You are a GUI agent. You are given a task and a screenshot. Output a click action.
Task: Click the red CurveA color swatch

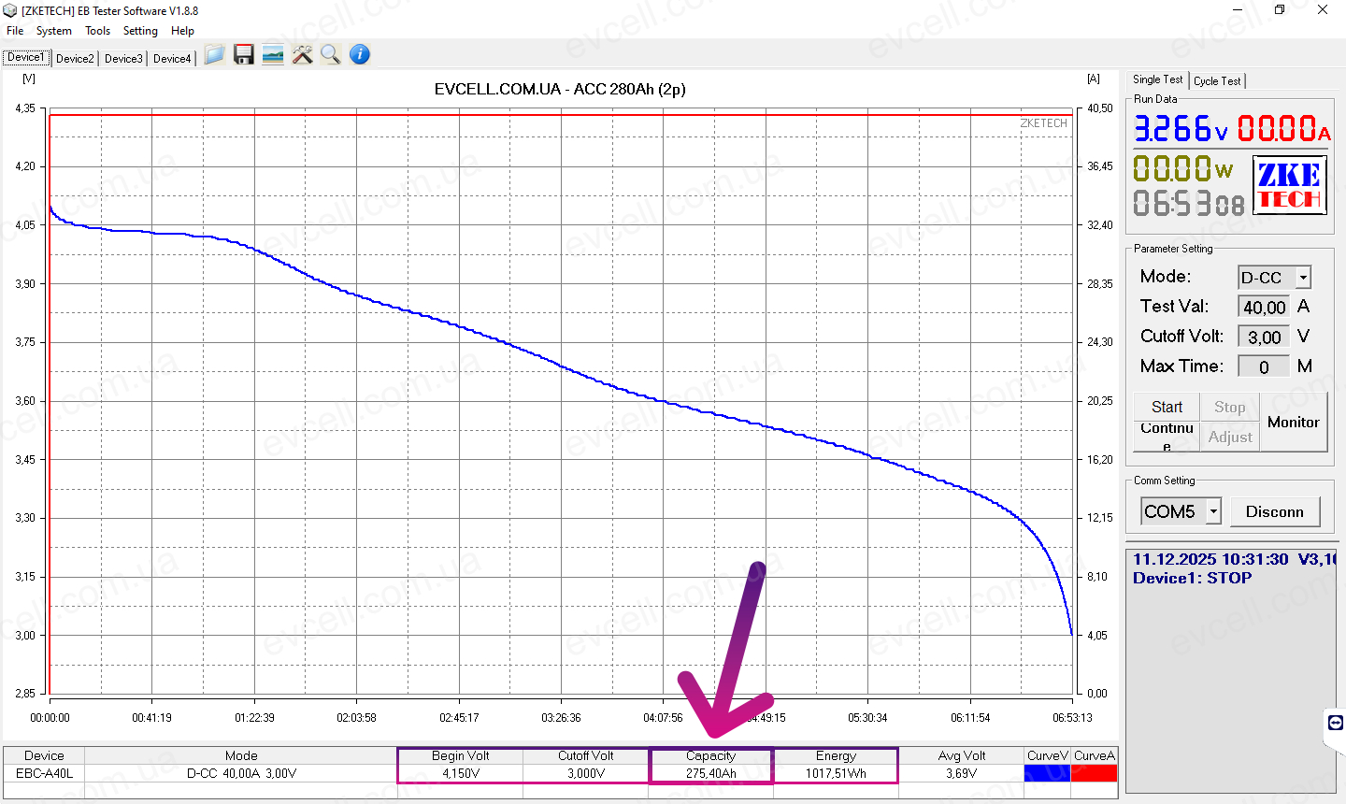(1094, 773)
